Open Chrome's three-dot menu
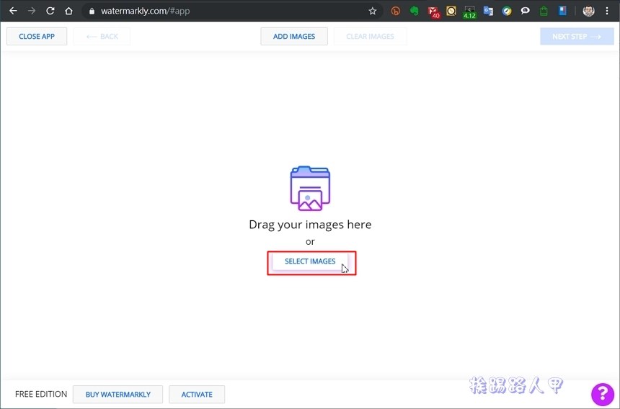This screenshot has height=409, width=620. pyautogui.click(x=607, y=11)
